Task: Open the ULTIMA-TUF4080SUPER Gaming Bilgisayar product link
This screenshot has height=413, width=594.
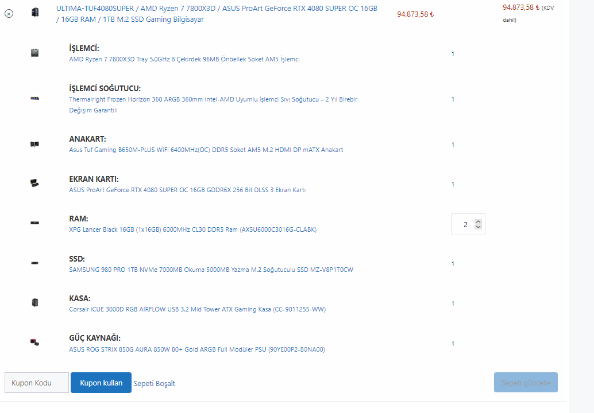Action: point(217,14)
